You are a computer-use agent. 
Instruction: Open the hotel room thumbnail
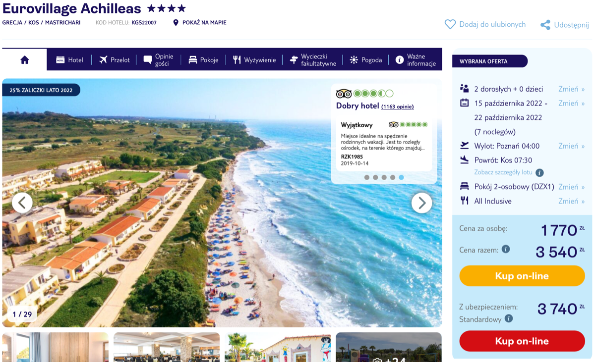point(55,347)
